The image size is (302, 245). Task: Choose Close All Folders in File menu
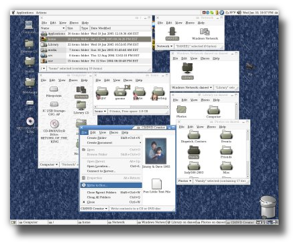(x=111, y=197)
